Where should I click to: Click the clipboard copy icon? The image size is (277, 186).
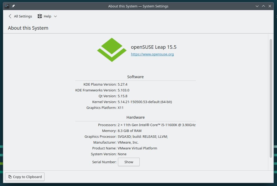(x=10, y=177)
